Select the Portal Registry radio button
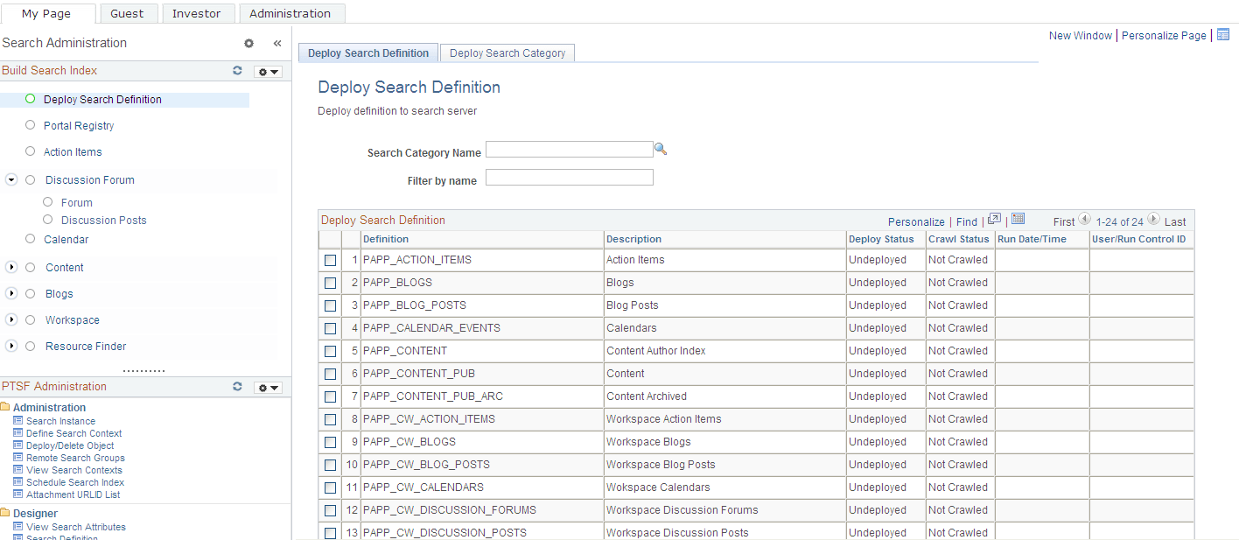 (31, 125)
